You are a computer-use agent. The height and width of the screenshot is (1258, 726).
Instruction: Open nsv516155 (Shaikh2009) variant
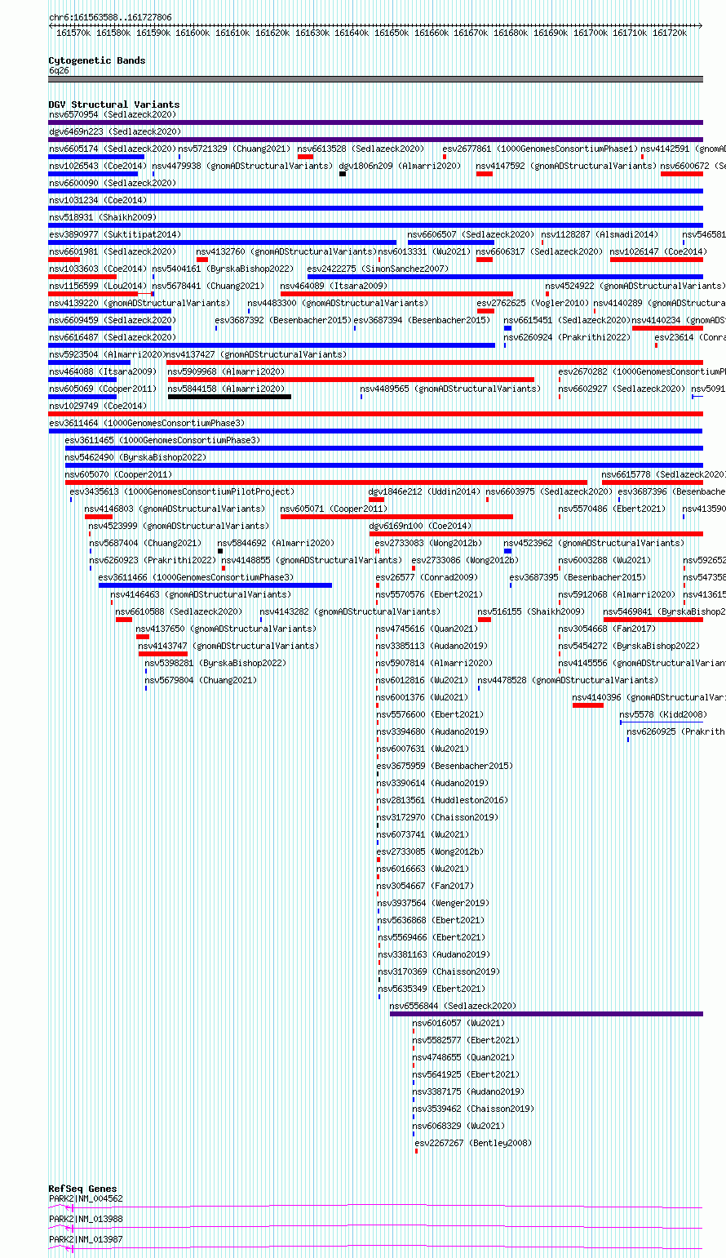click(531, 611)
